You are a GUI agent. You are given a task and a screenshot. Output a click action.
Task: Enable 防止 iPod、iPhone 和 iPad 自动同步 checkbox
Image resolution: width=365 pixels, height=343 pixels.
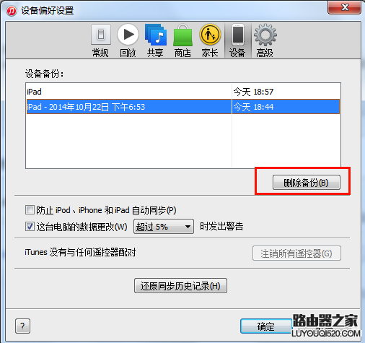click(30, 210)
